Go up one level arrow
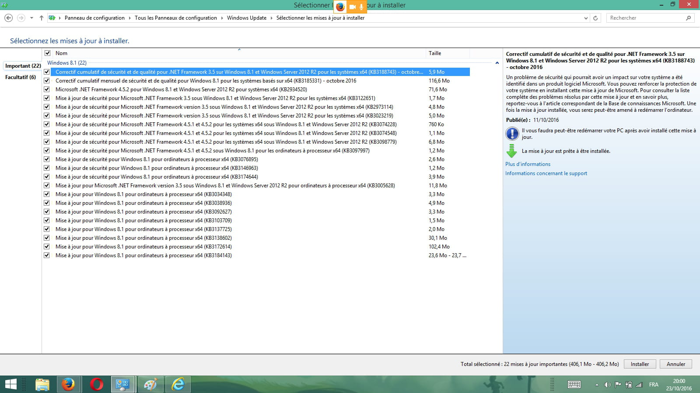This screenshot has height=393, width=700. click(41, 18)
